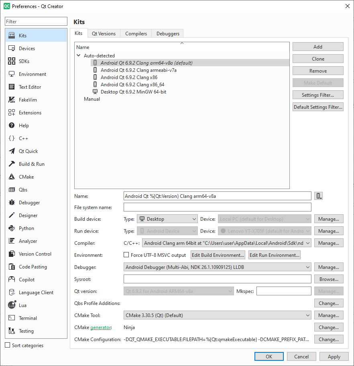Screen dimensions: 354x366
Task: Collapse the Auto-detected kits group
Action: coord(79,55)
